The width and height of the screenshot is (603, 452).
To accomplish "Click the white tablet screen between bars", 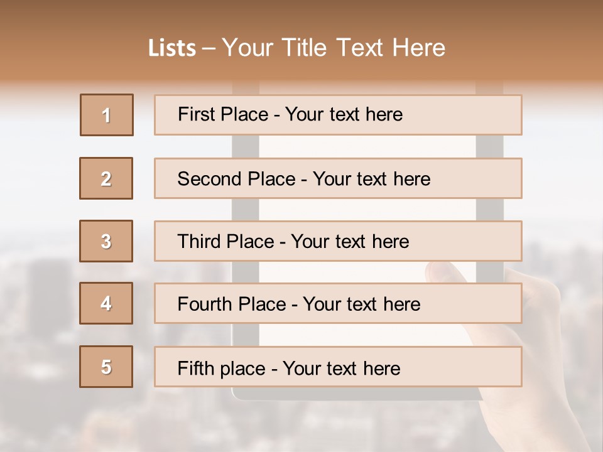I will click(367, 147).
